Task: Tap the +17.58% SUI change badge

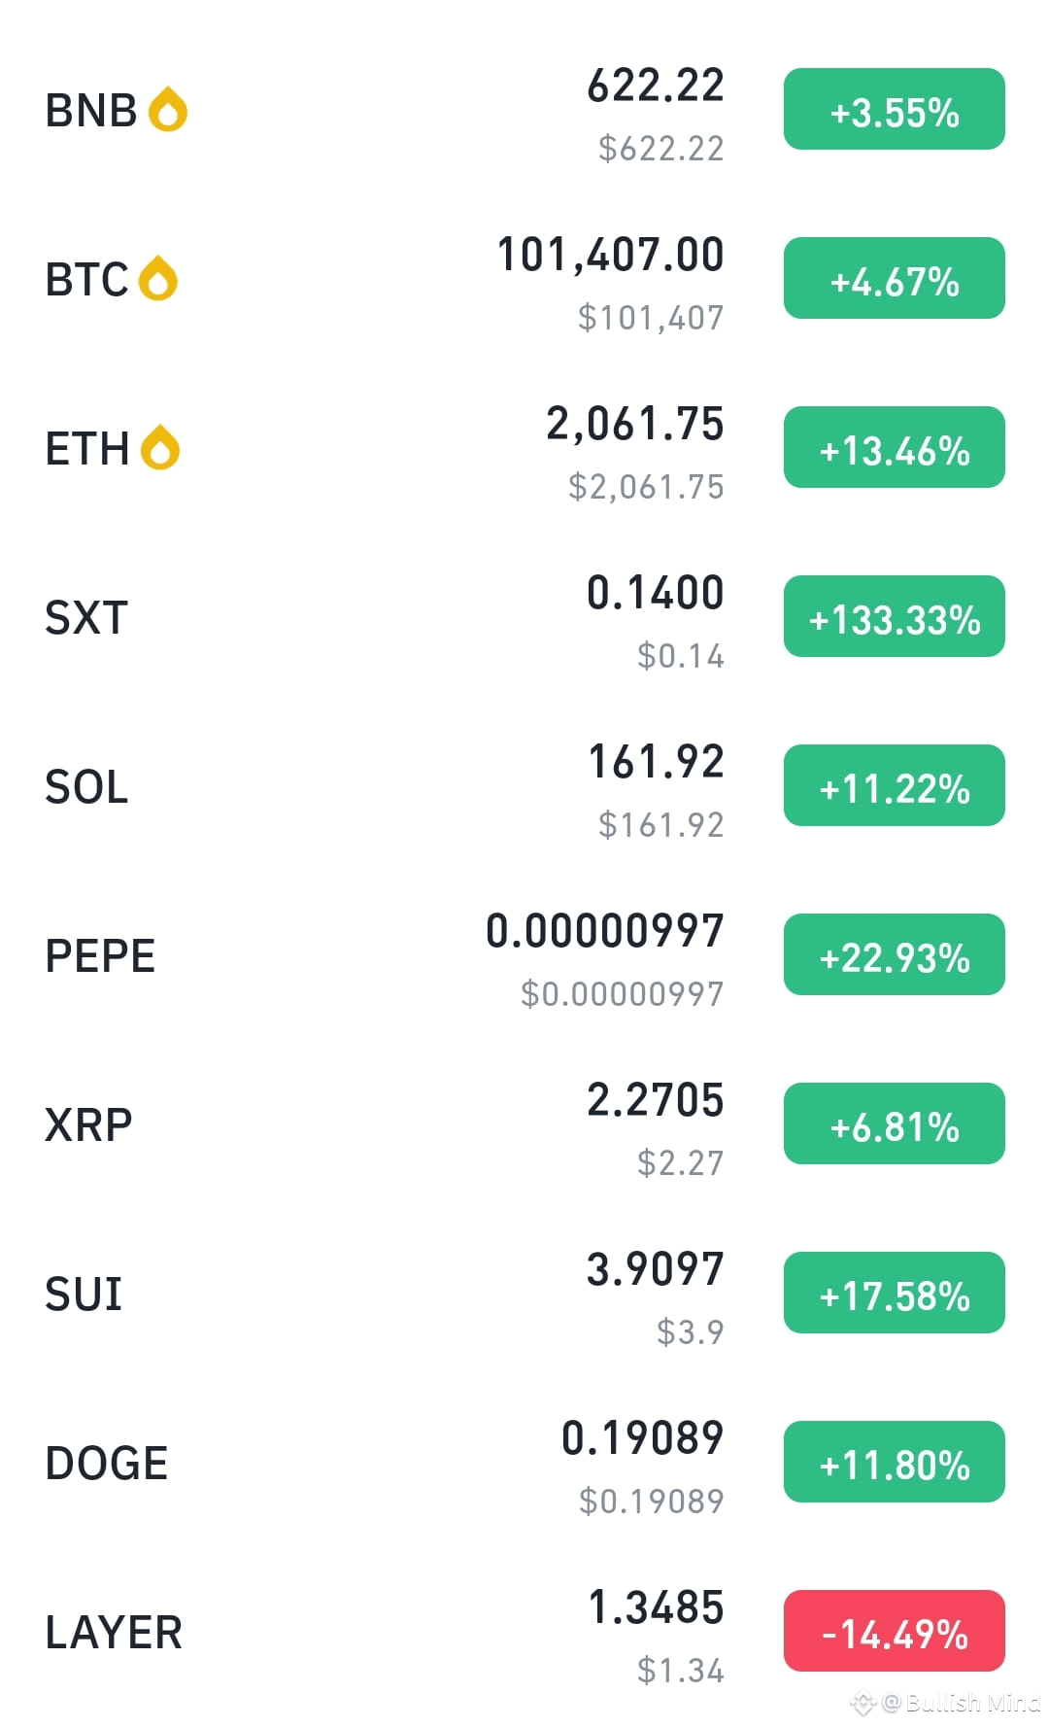Action: click(895, 1293)
